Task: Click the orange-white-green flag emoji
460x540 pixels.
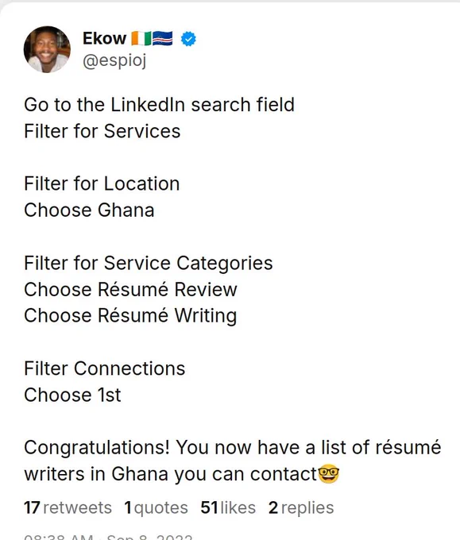Action: click(141, 38)
